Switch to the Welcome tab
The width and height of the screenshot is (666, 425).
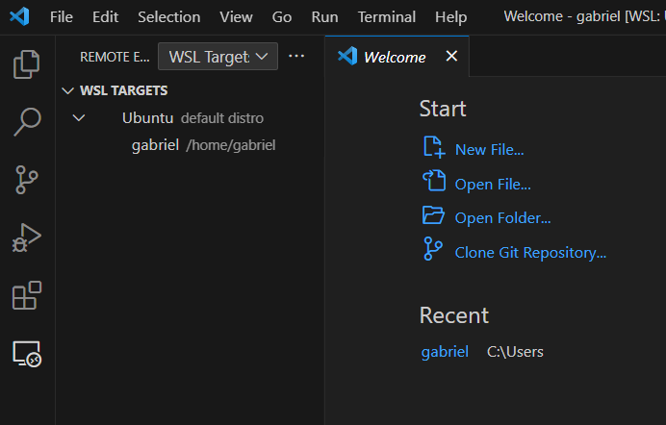point(395,57)
